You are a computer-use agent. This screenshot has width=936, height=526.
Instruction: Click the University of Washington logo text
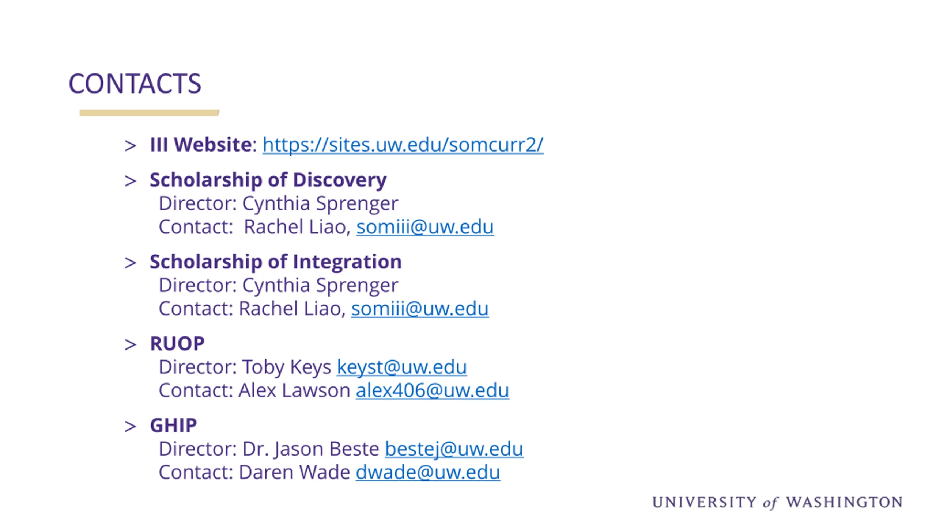tap(777, 502)
